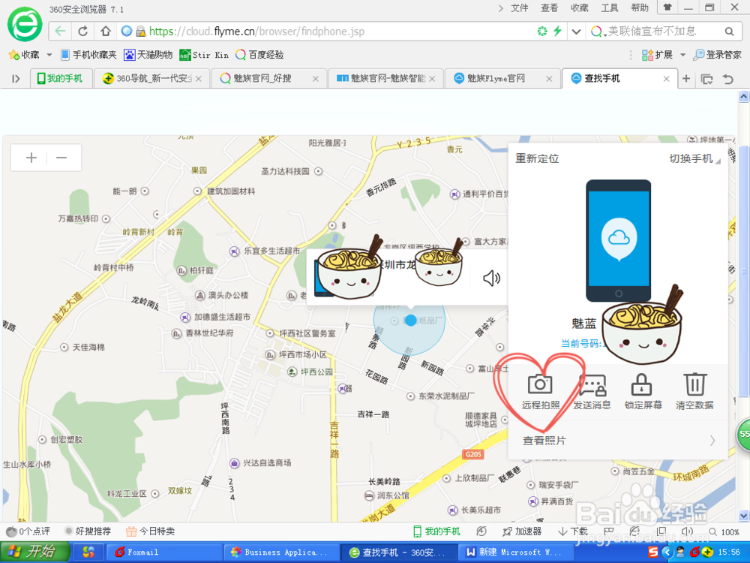
Task: Switch to Foxmail in the taskbar
Action: point(163,552)
